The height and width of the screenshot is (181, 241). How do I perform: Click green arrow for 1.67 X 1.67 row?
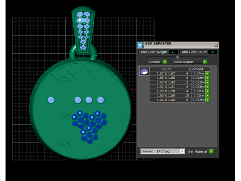(207, 73)
